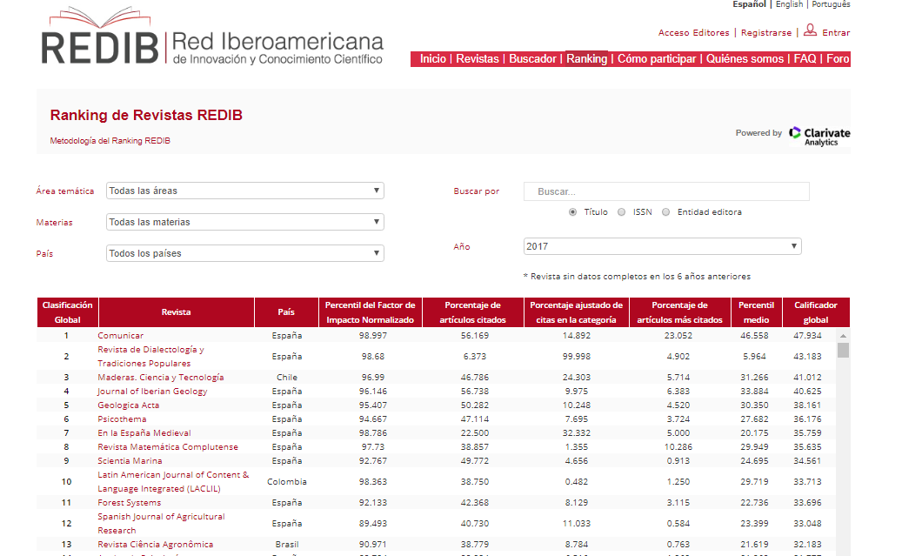Click the Clarivate Analytics logo

(818, 135)
